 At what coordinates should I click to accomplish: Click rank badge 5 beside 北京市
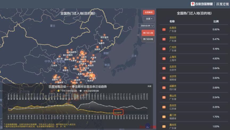pos(164,68)
